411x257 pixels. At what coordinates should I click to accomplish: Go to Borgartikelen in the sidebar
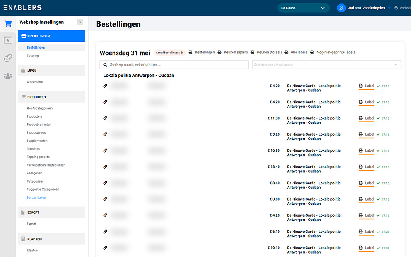click(36, 198)
